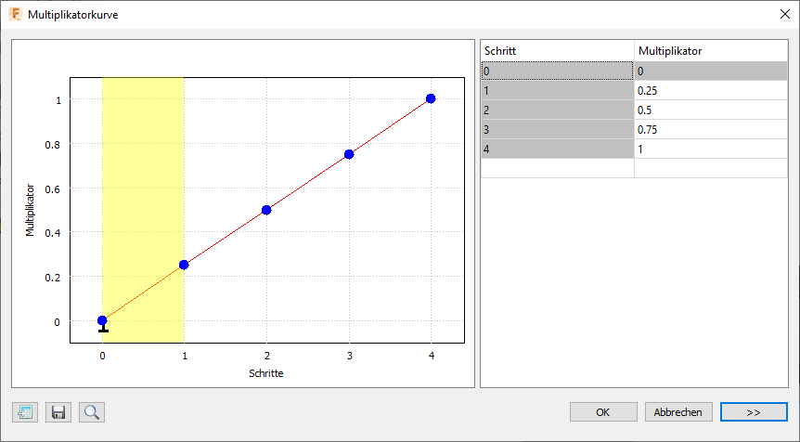
Task: Click the magnifier zoom icon
Action: 92,412
